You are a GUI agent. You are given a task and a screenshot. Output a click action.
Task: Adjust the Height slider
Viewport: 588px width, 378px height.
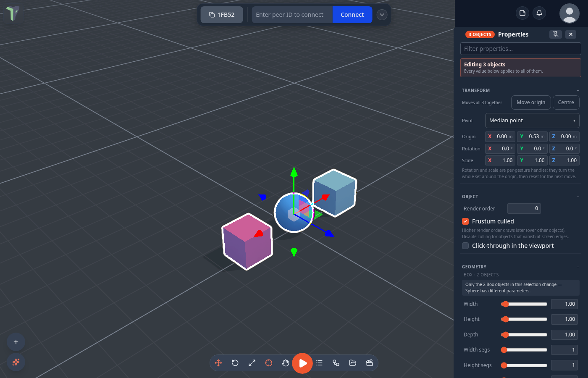pyautogui.click(x=524, y=319)
